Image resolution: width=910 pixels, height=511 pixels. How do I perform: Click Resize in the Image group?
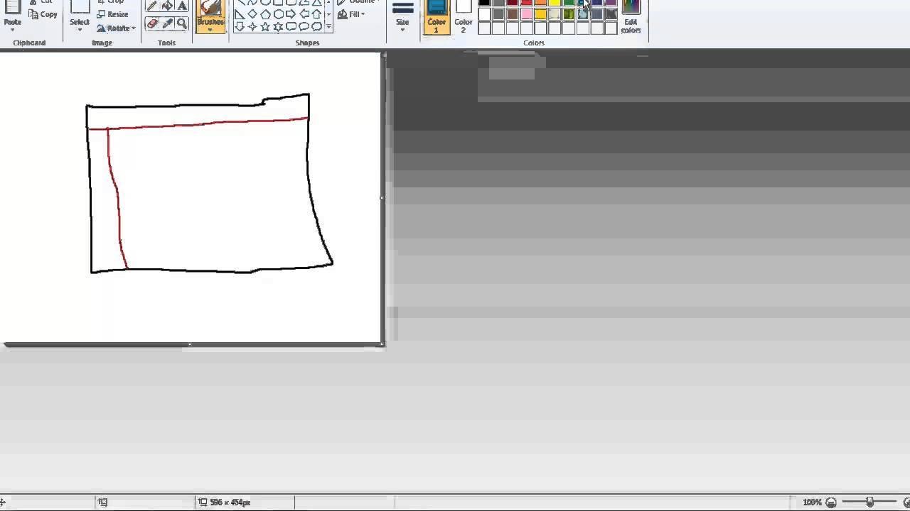coord(113,14)
